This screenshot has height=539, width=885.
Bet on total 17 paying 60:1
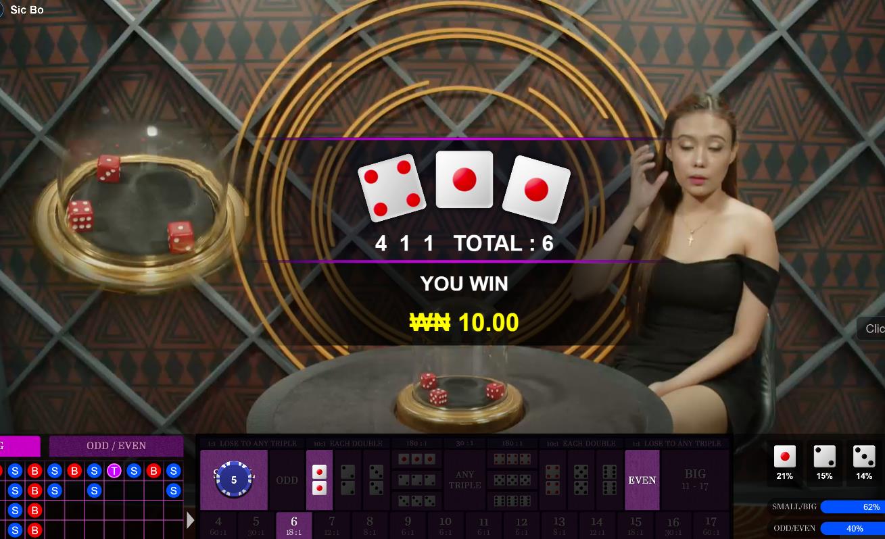tap(711, 525)
